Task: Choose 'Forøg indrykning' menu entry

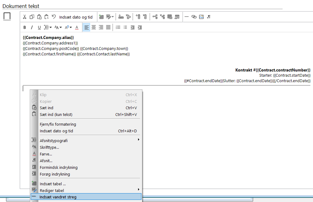Action: pos(86,174)
